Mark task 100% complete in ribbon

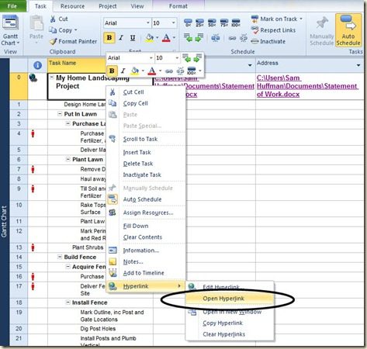point(236,22)
